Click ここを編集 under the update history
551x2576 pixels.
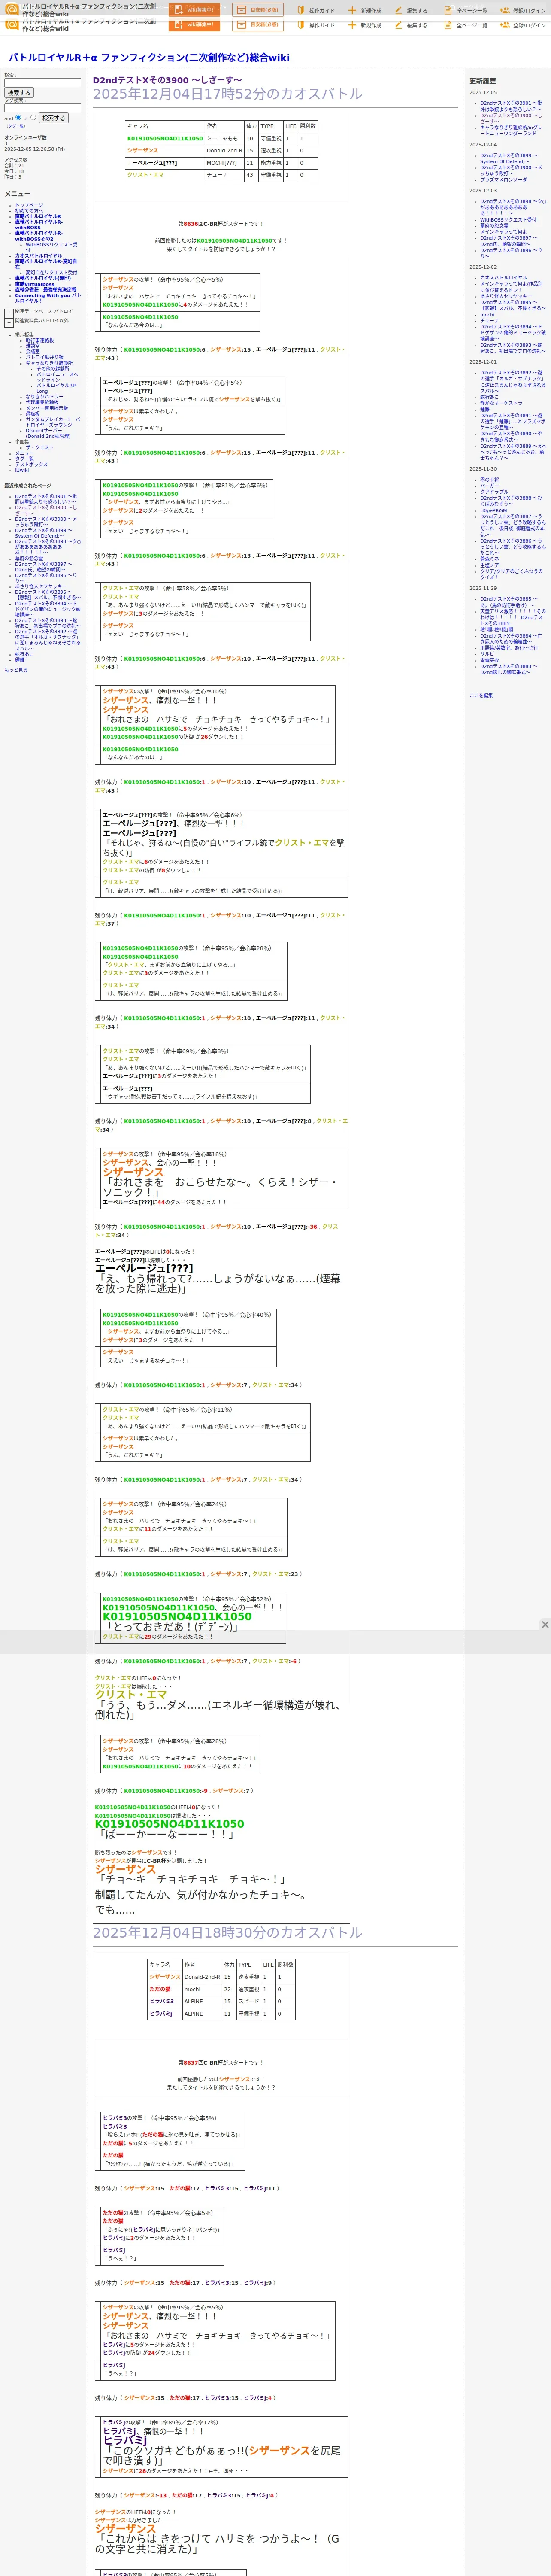481,695
